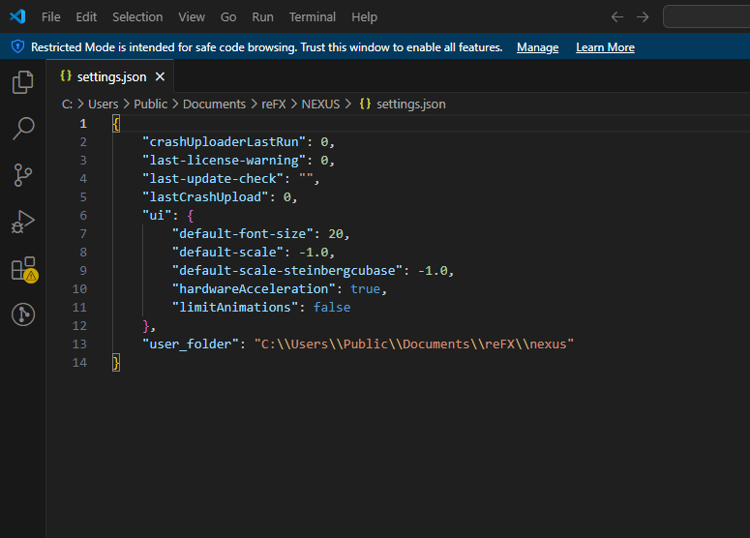Click the "last-update-check" key
Image resolution: width=750 pixels, height=538 pixels.
click(x=213, y=178)
